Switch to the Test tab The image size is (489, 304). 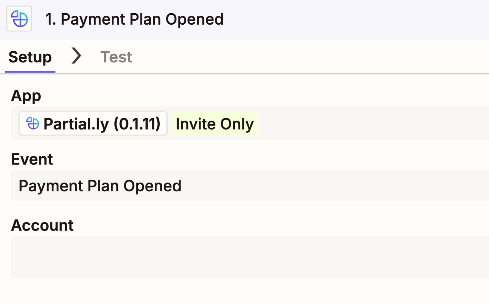click(116, 56)
